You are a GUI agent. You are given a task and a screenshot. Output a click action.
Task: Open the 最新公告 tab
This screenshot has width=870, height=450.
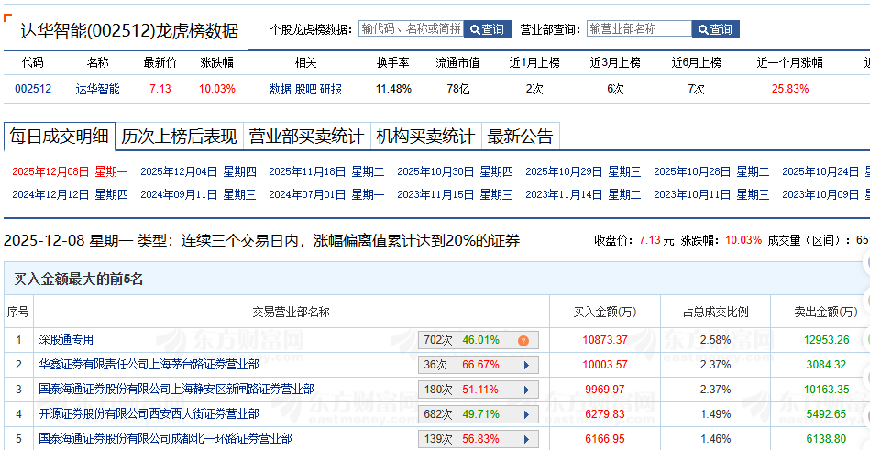(521, 137)
